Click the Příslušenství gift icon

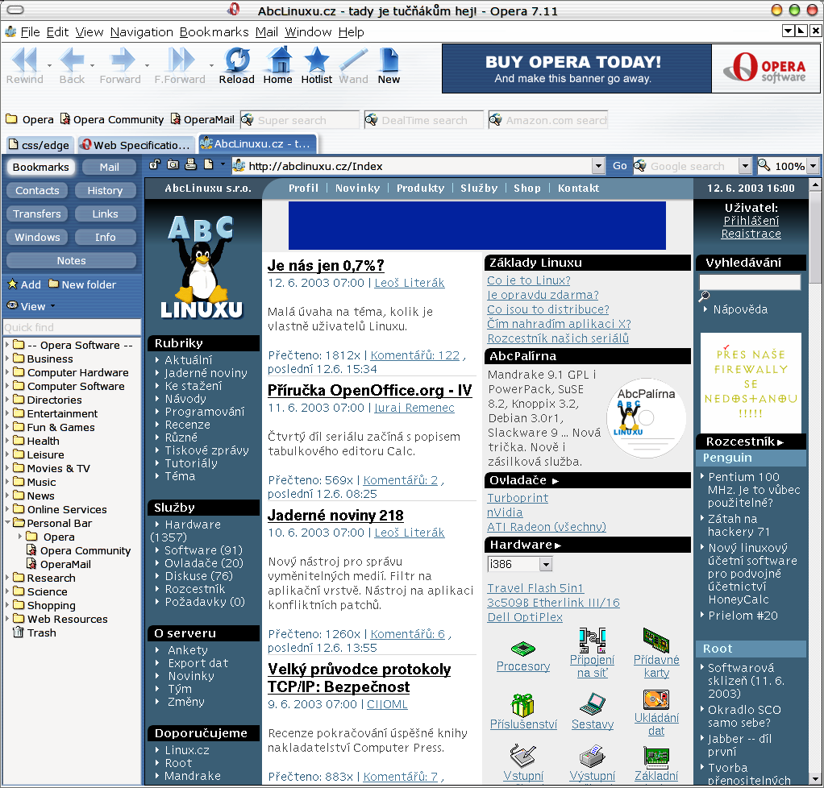coord(523,704)
